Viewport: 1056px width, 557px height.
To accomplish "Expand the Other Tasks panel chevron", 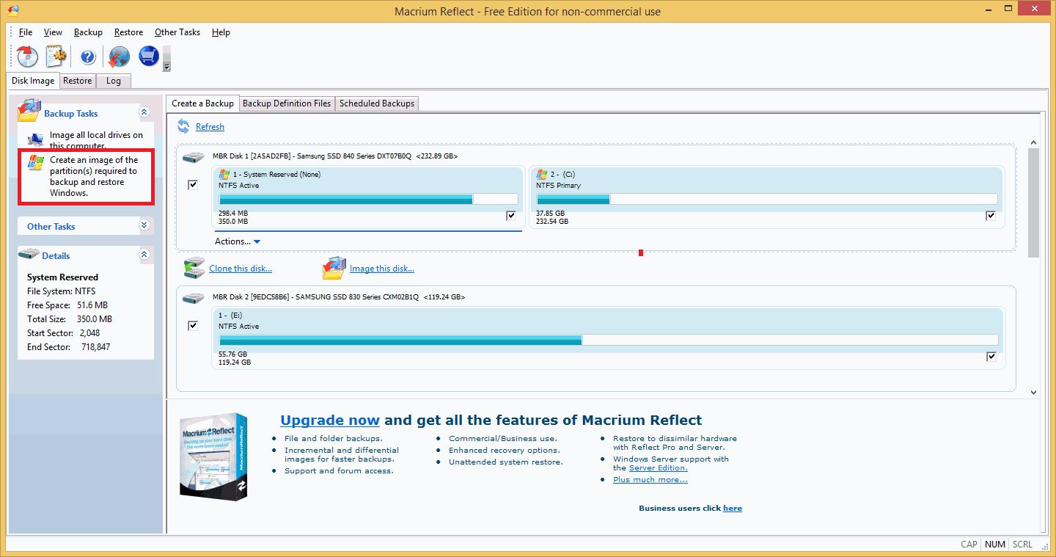I will tap(144, 225).
